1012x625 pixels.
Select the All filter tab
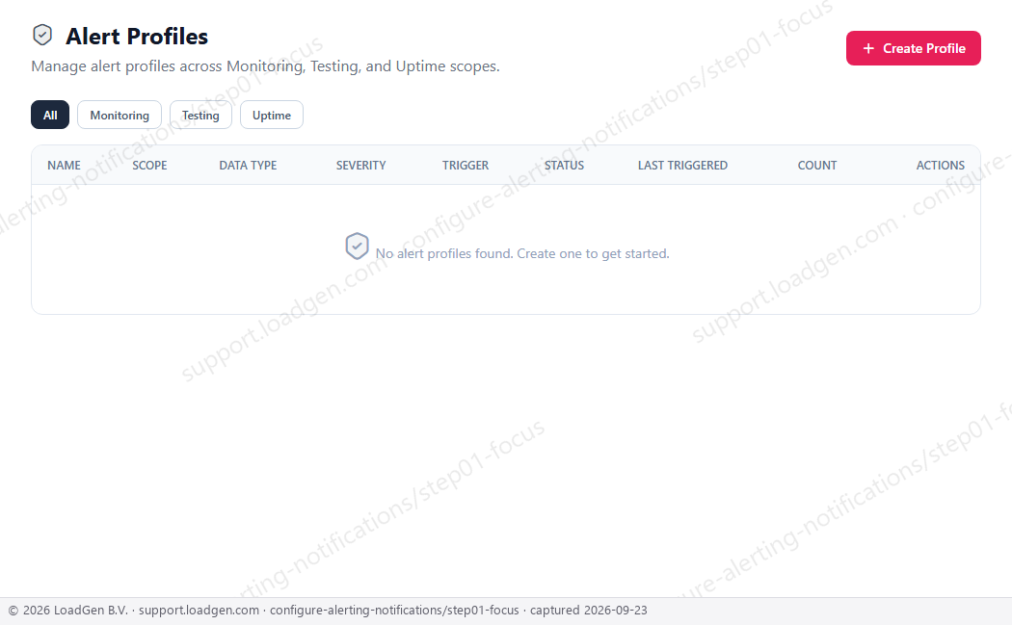pyautogui.click(x=50, y=115)
